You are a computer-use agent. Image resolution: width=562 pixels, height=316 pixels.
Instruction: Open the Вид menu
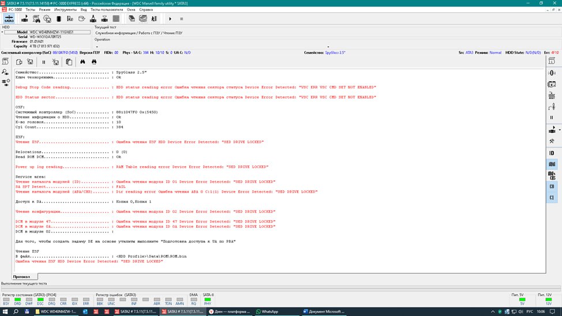point(84,10)
